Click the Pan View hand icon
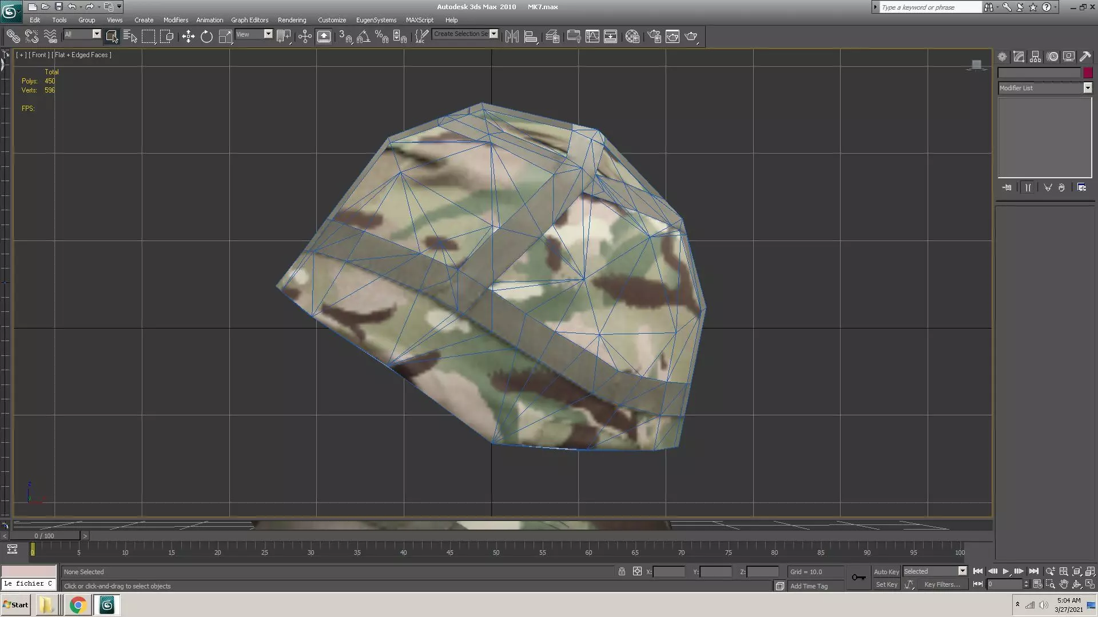Screen dimensions: 1098x617 [1063, 584]
